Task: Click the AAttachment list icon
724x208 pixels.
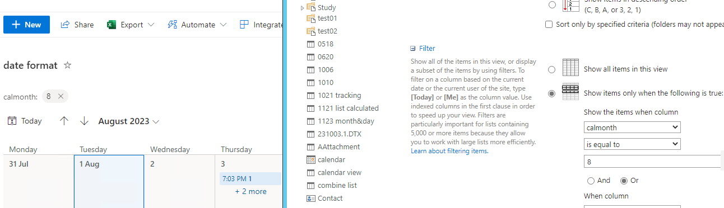Action: click(311, 147)
